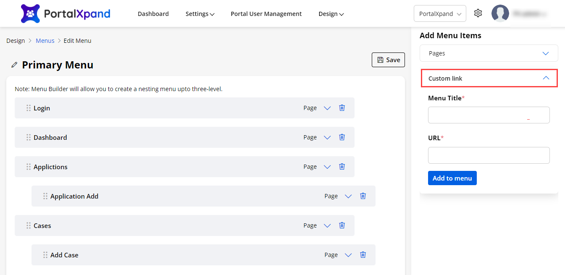565x275 pixels.
Task: Expand the Cases item chevron
Action: point(327,225)
